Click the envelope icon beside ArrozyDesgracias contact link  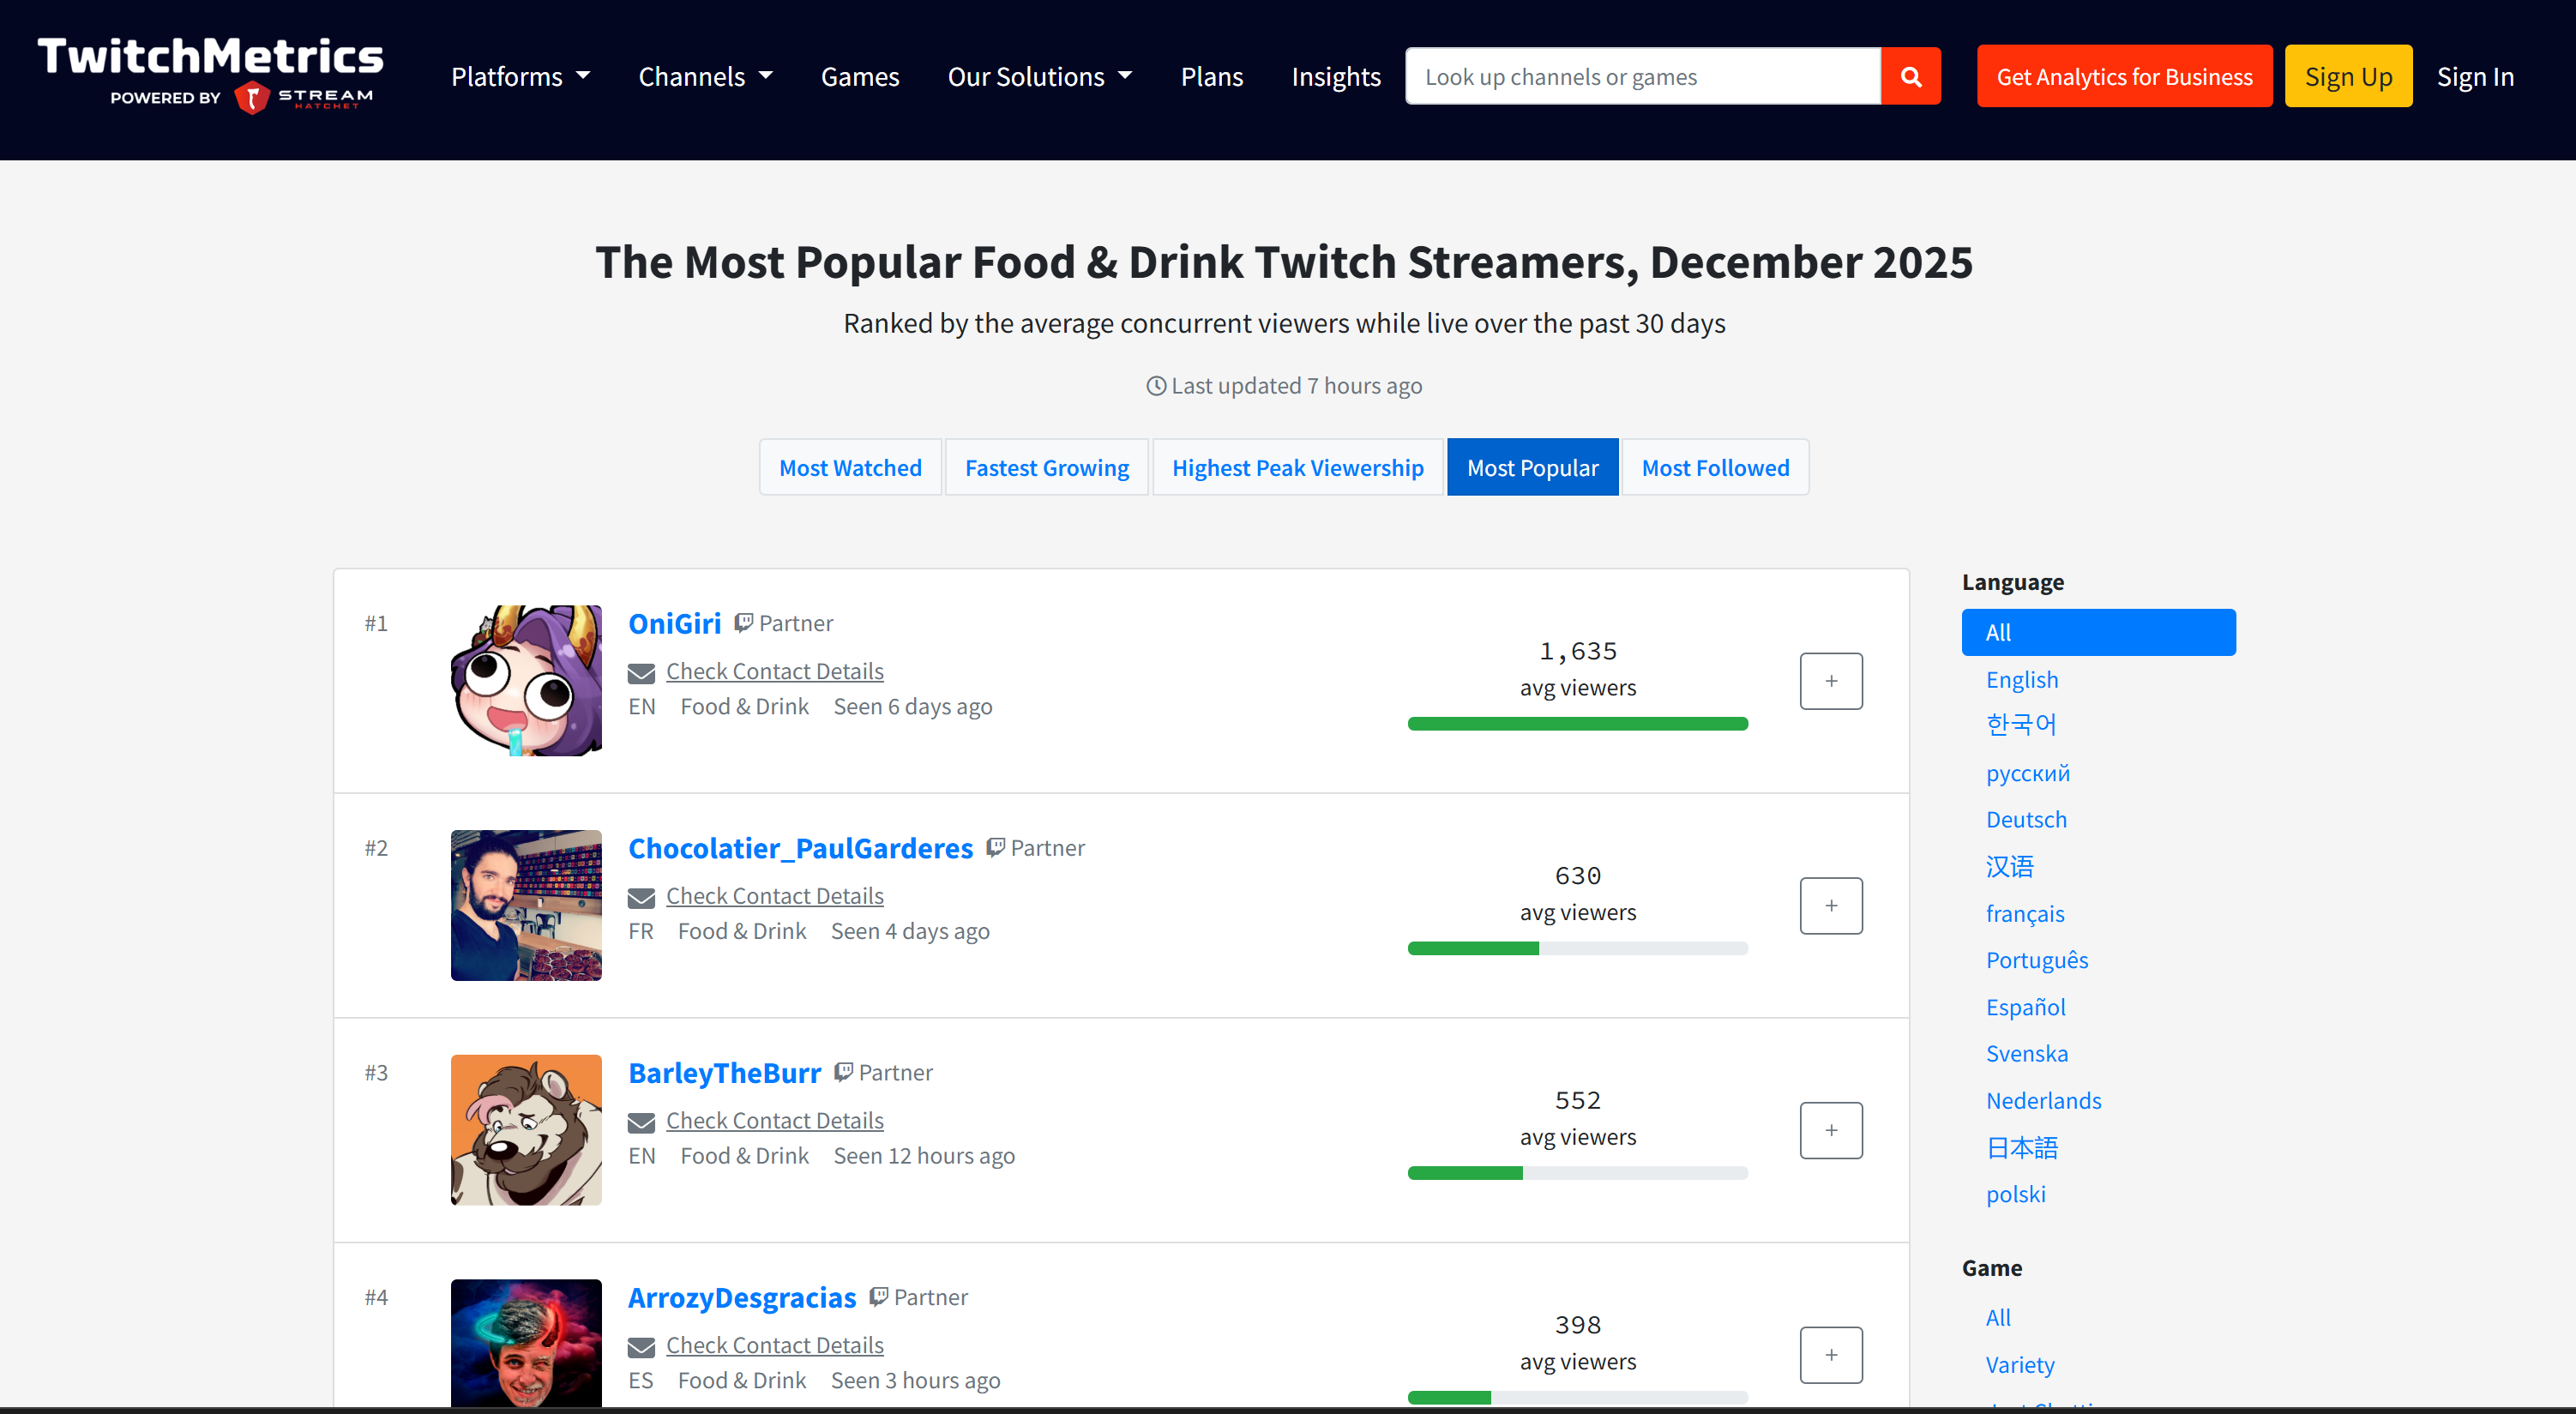tap(644, 1345)
